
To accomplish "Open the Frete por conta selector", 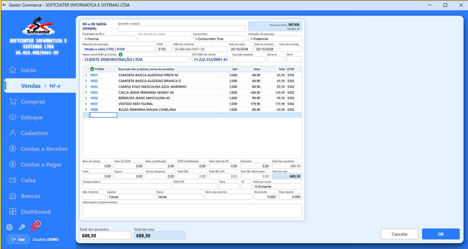I will point(277,186).
